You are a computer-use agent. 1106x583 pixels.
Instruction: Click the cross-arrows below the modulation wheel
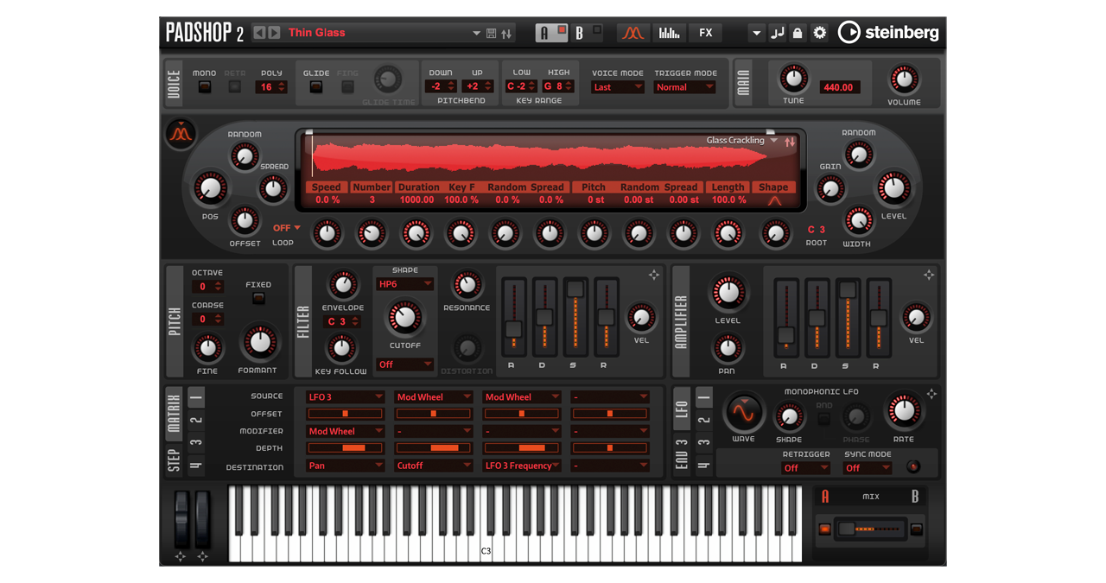[202, 556]
